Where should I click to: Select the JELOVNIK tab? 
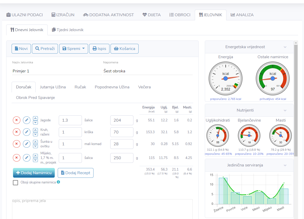[x=210, y=15]
